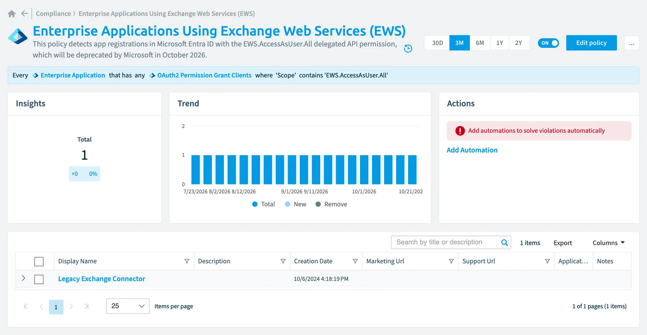
Task: Open Display Name column filter icon
Action: [x=187, y=261]
